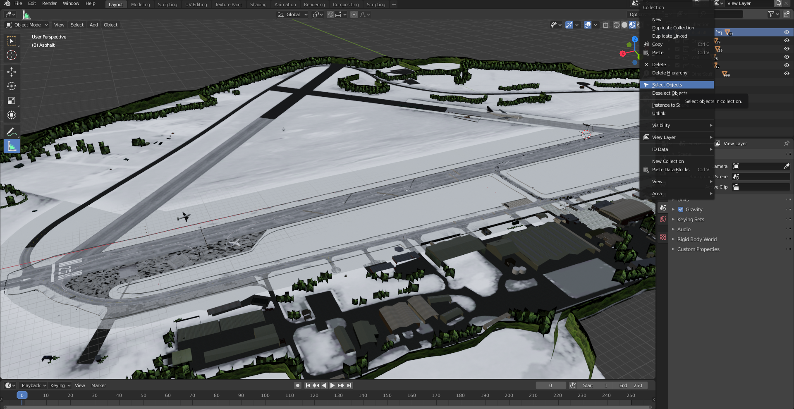The width and height of the screenshot is (794, 409).
Task: Hide the highlighted Asphalt collection via eye icon
Action: [787, 32]
